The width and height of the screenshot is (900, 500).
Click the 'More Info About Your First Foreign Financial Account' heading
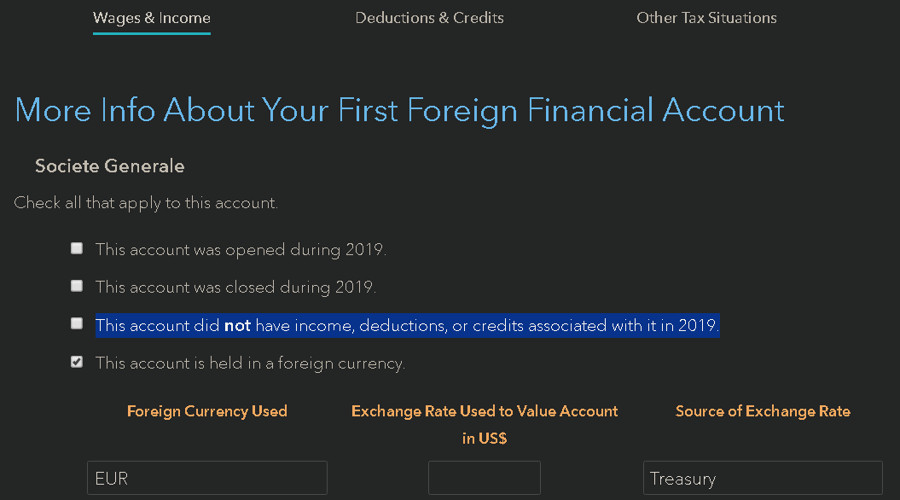pyautogui.click(x=399, y=109)
